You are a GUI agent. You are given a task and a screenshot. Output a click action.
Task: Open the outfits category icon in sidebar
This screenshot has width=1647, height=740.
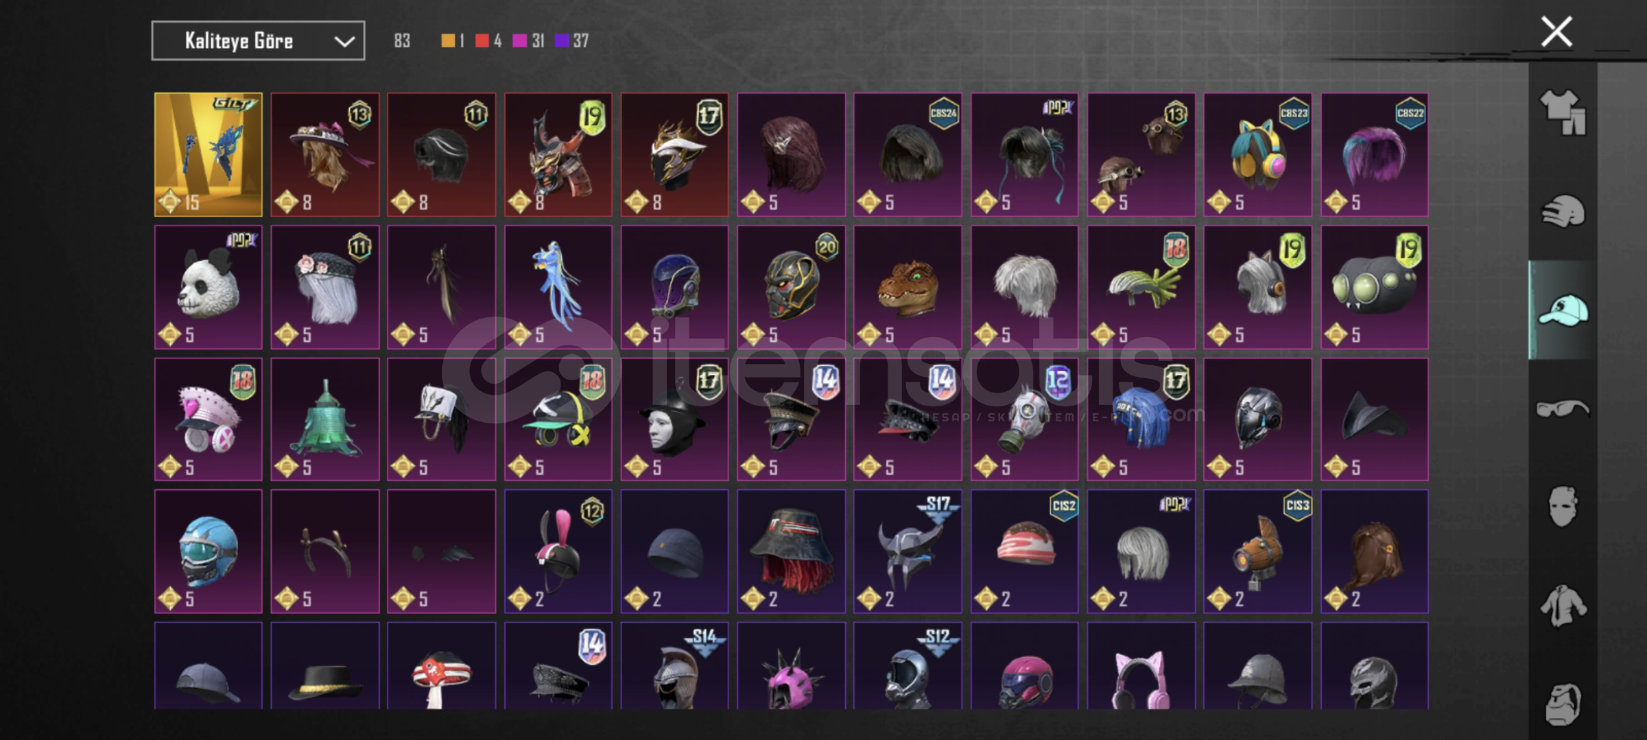1563,112
